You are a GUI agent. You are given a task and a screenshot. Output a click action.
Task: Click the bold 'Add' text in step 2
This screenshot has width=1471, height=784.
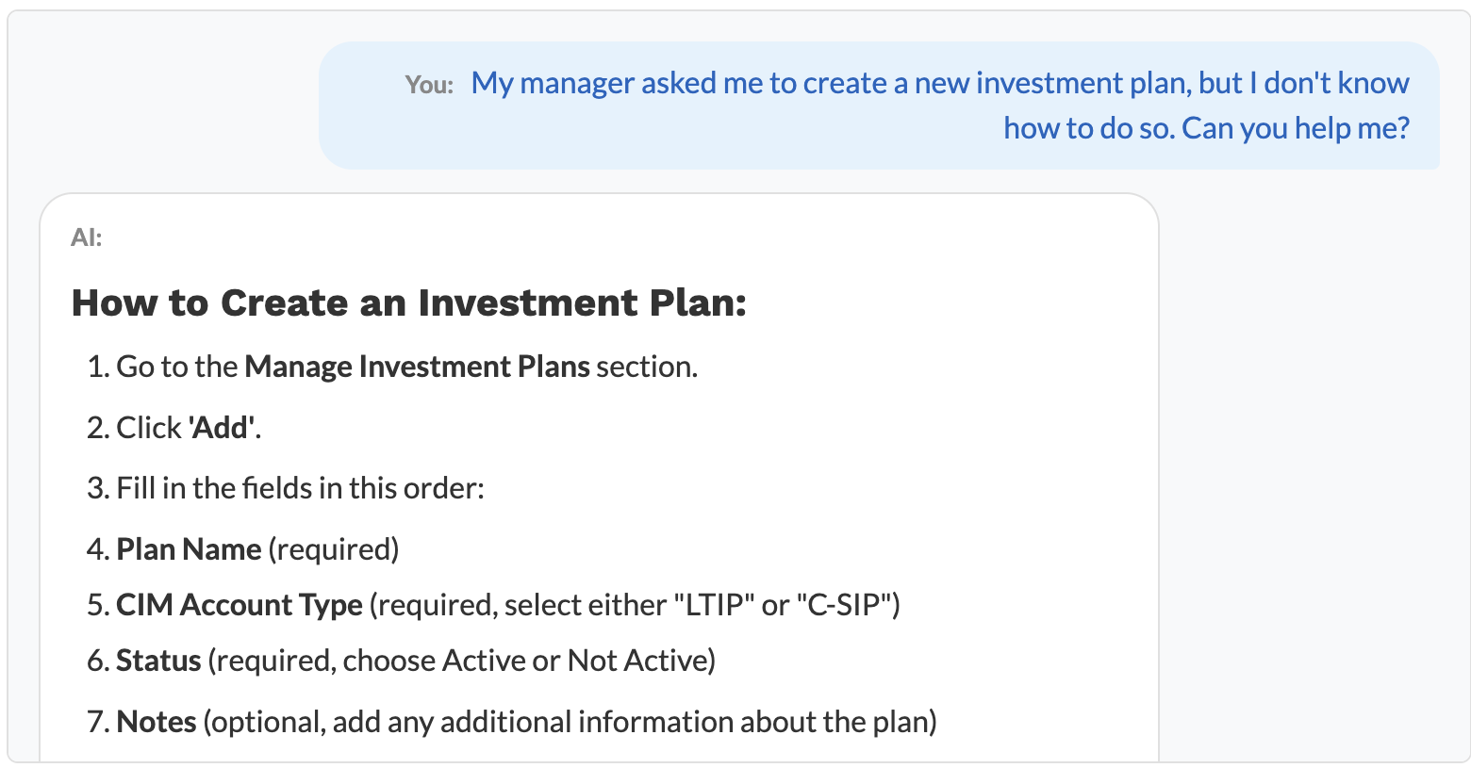pos(223,428)
